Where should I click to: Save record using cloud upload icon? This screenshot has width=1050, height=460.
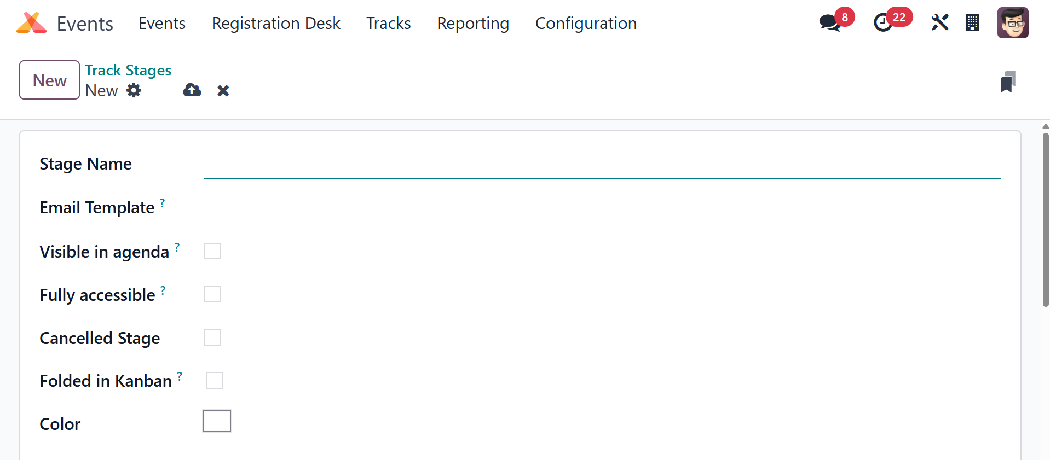(192, 90)
